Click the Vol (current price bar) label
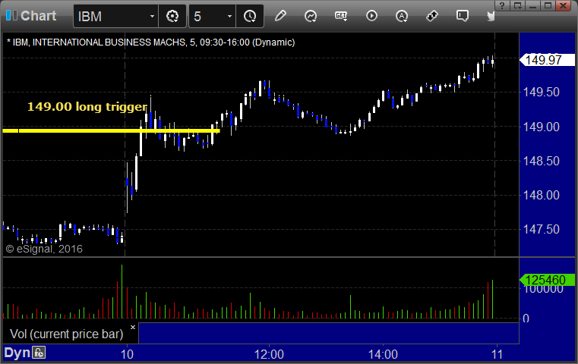Image resolution: width=578 pixels, height=364 pixels. click(x=66, y=334)
